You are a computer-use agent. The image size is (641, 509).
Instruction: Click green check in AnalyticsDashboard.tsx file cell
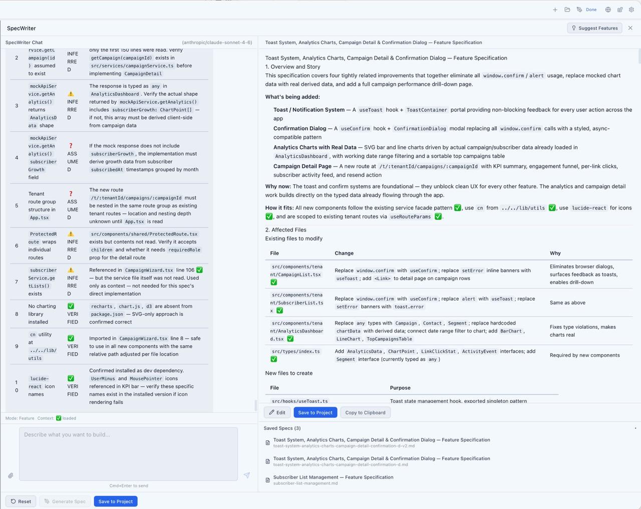pos(290,339)
